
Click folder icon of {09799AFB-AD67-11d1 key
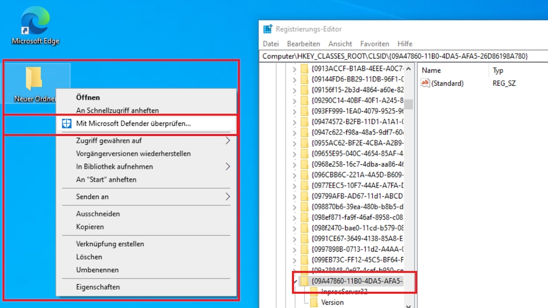tap(304, 196)
